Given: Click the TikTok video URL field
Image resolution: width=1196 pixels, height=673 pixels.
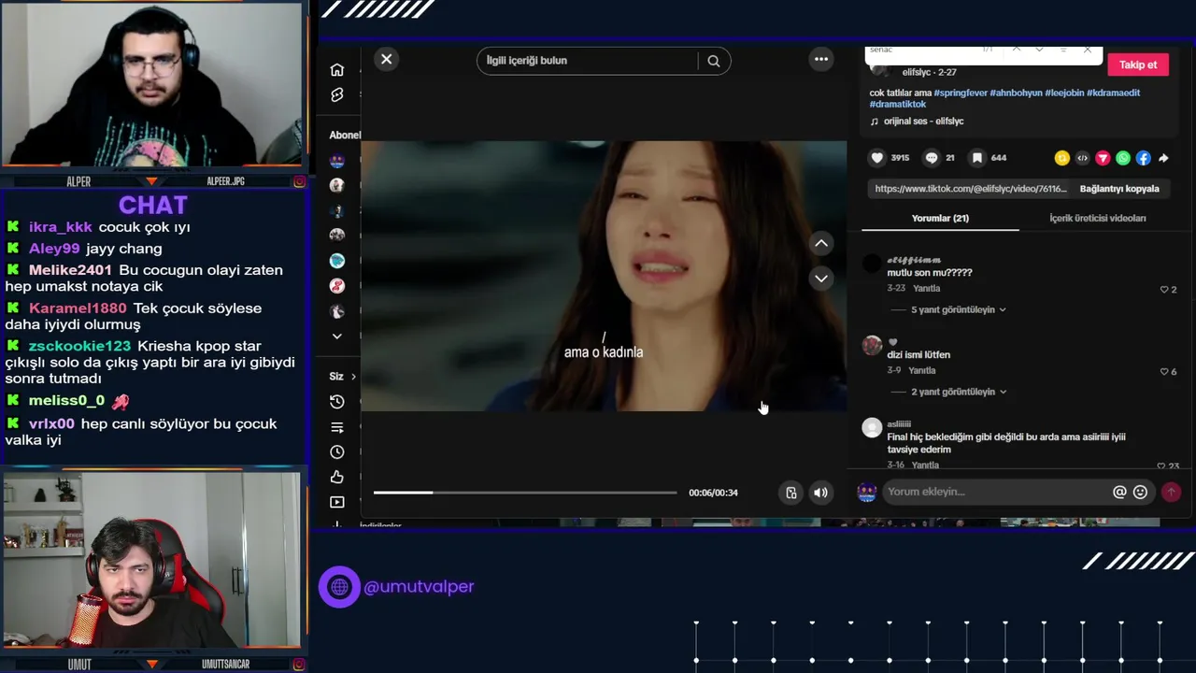Looking at the screenshot, I should coord(970,189).
